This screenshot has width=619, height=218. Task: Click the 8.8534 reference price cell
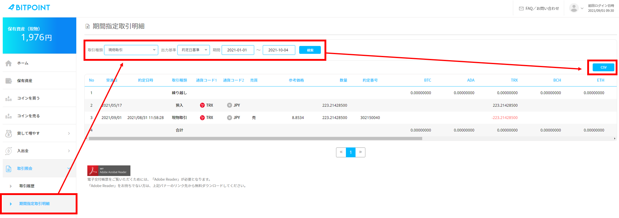298,118
